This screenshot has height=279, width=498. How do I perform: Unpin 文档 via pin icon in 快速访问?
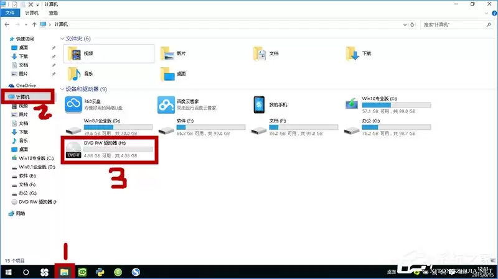pyautogui.click(x=54, y=65)
